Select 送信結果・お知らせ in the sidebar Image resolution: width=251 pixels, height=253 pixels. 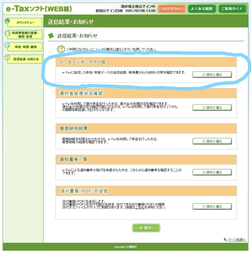coord(25,59)
